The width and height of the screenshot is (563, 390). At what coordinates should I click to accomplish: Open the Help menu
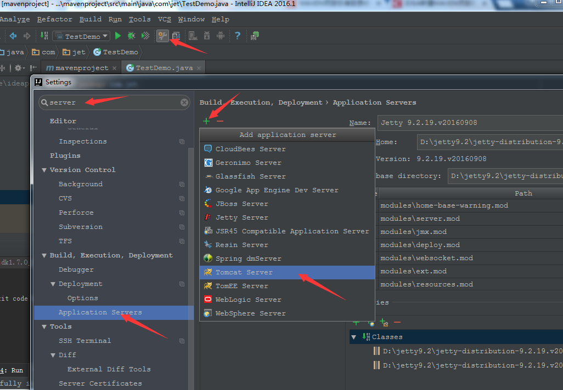(221, 19)
